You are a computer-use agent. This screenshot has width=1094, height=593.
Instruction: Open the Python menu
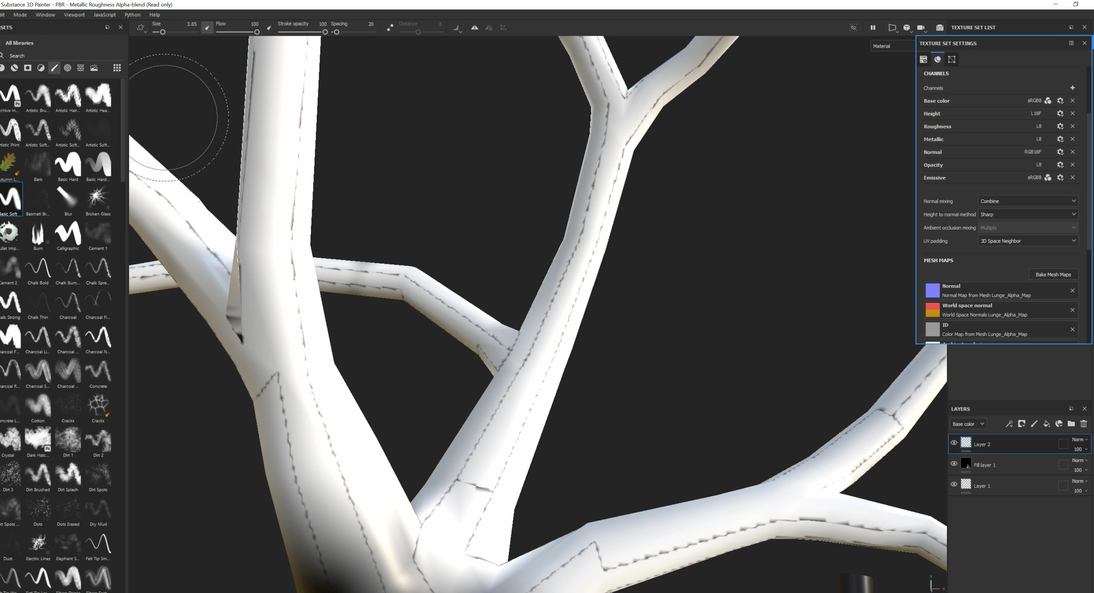coord(132,14)
